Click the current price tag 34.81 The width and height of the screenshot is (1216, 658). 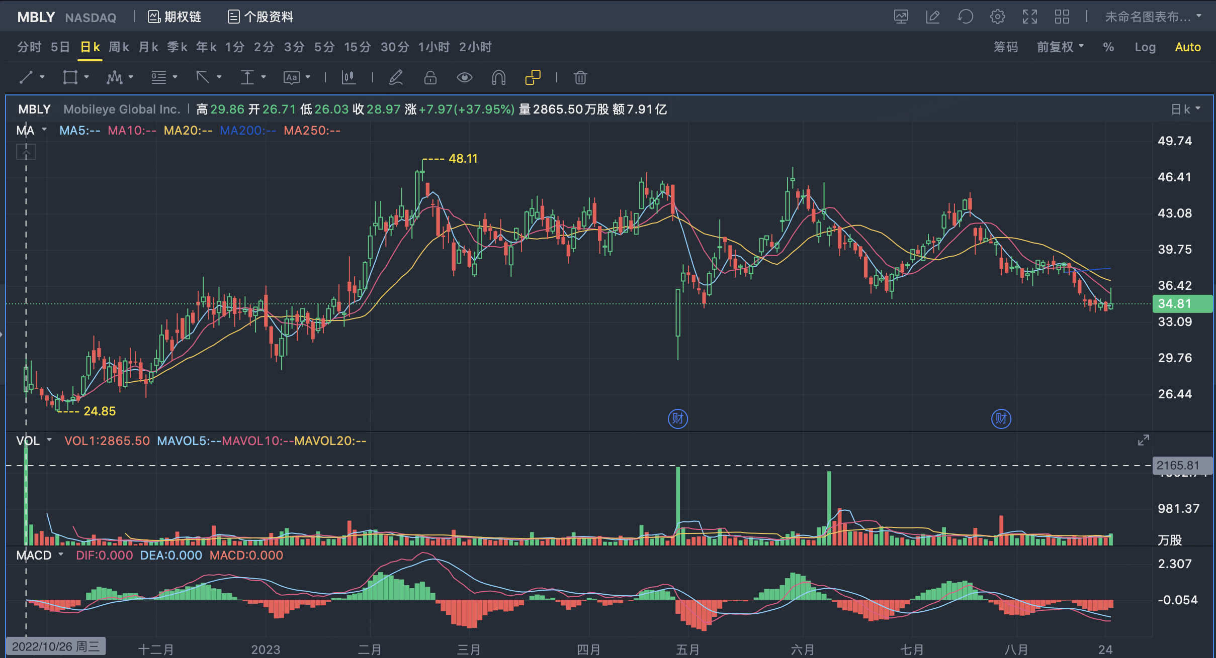[x=1182, y=304]
